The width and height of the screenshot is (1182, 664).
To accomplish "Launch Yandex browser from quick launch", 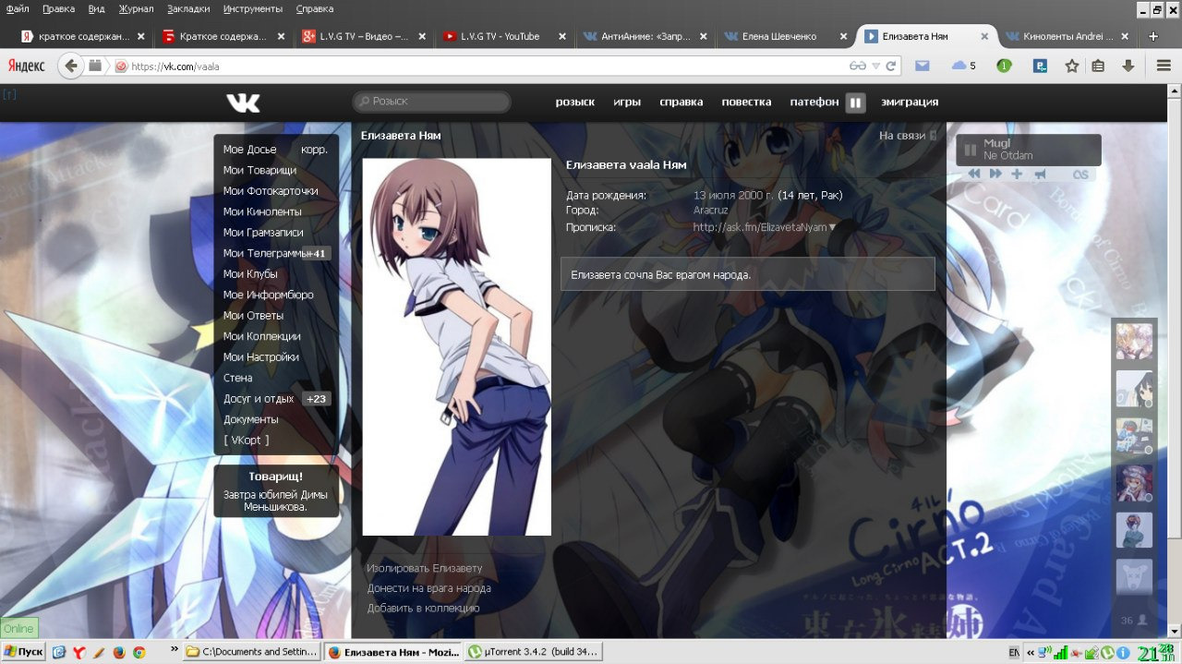I will click(x=78, y=652).
